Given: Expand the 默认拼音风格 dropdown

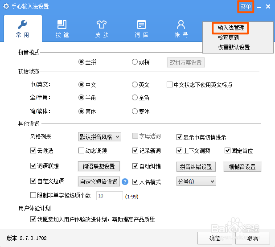Looking at the screenshot, I should pyautogui.click(x=100, y=137).
